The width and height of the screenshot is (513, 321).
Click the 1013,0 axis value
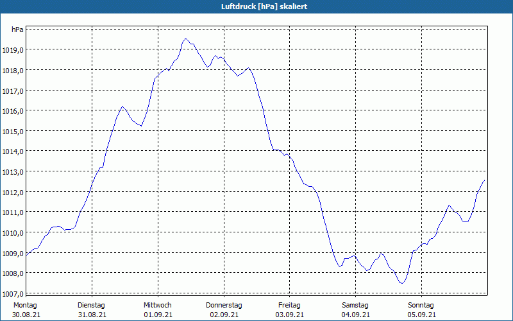coord(13,172)
